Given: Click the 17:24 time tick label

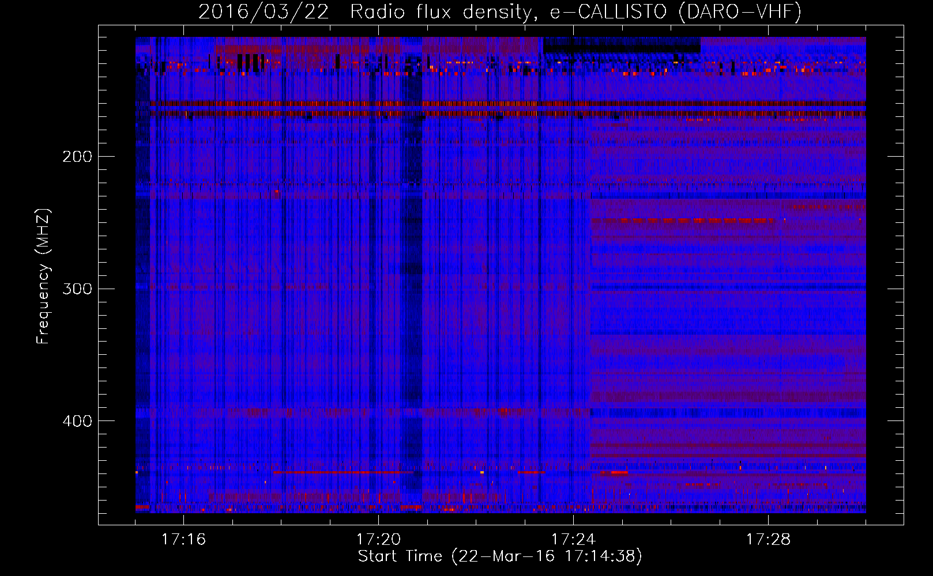Looking at the screenshot, I should pos(573,539).
